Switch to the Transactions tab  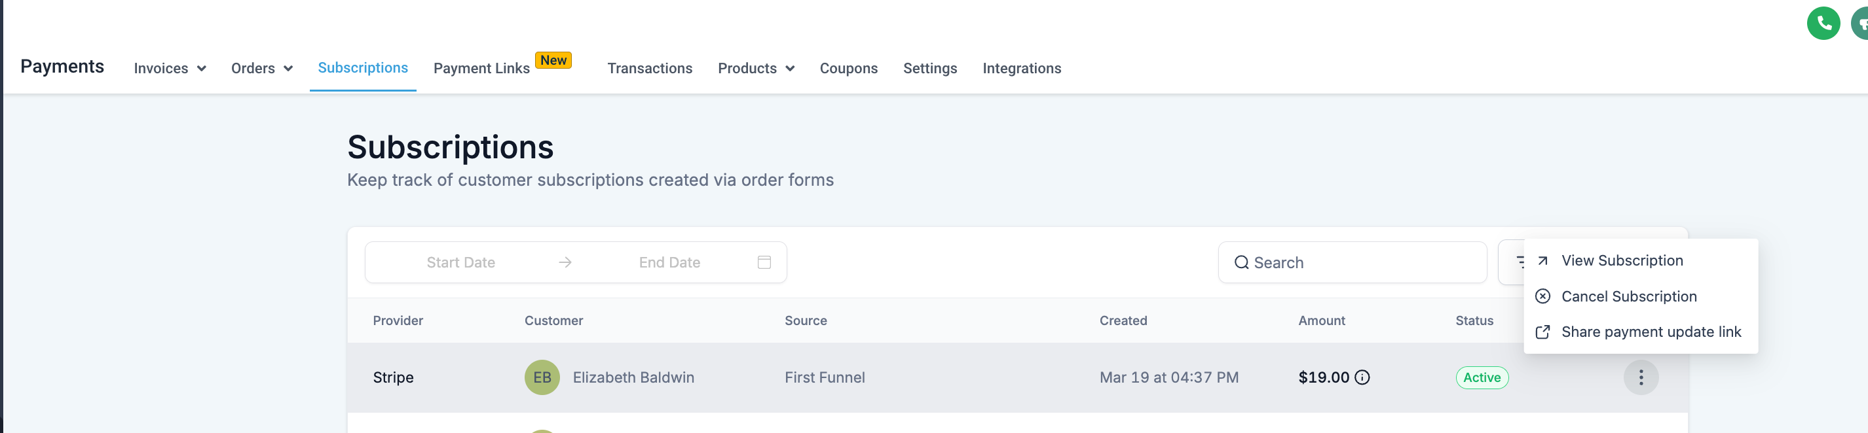(649, 68)
